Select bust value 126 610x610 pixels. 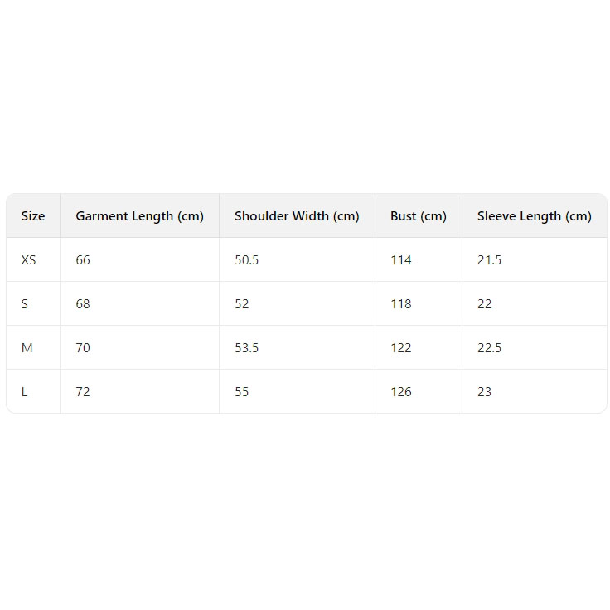[x=401, y=392]
